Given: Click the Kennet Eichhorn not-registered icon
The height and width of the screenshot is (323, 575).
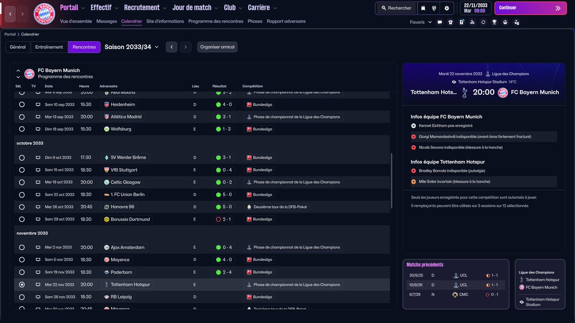Looking at the screenshot, I should coord(414,126).
